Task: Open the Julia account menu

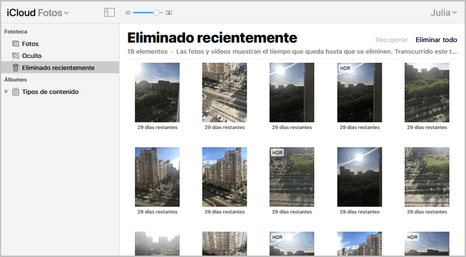Action: (x=443, y=13)
